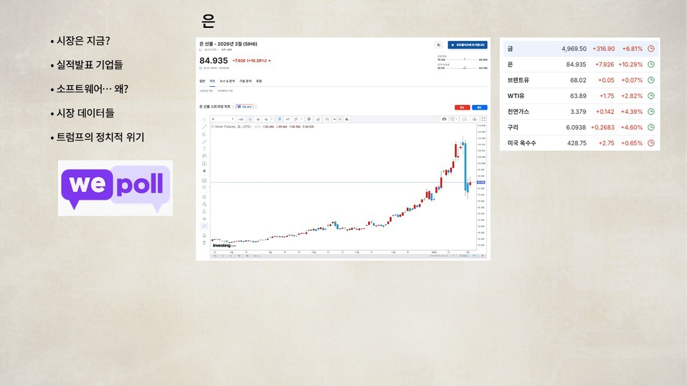Viewport: 687px width, 386px height.
Task: Click the blue 포트폴리오에 추가 button
Action: point(467,45)
